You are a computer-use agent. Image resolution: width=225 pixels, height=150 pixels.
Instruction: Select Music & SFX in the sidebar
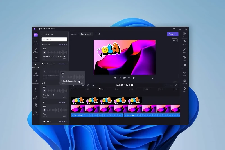tap(36, 66)
